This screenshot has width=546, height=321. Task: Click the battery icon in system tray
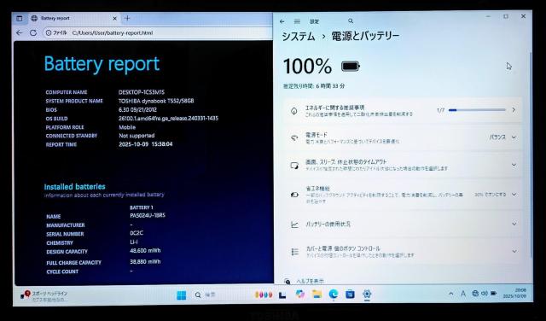(493, 294)
